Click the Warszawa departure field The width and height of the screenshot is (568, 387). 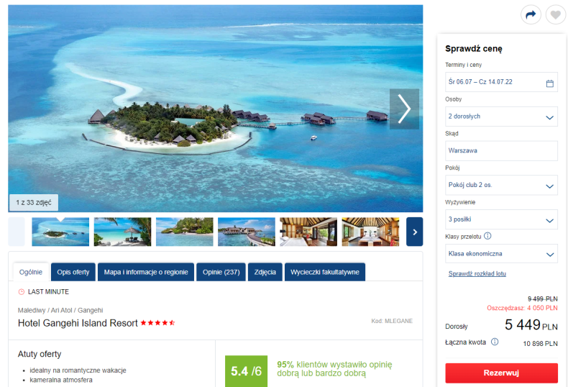coord(501,151)
